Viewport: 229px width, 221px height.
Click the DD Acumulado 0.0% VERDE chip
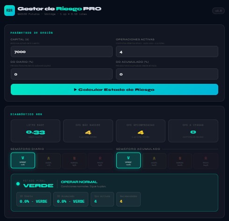(x=71, y=199)
